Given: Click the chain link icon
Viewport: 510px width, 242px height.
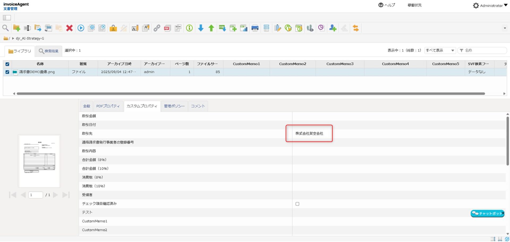Looking at the screenshot, I should point(157,28).
